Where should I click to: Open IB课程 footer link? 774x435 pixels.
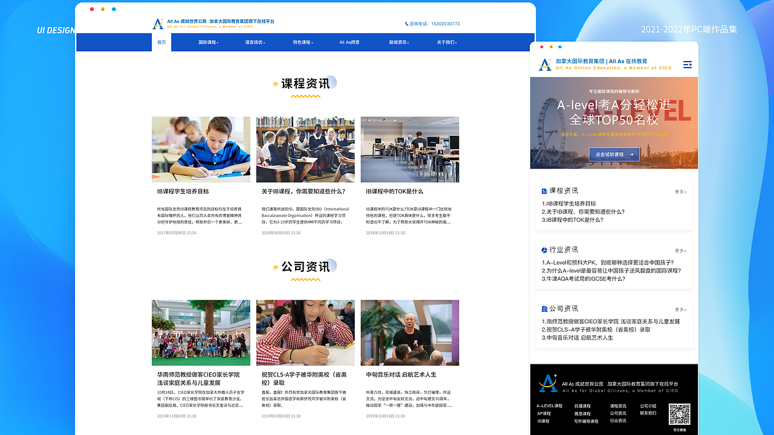[544, 421]
